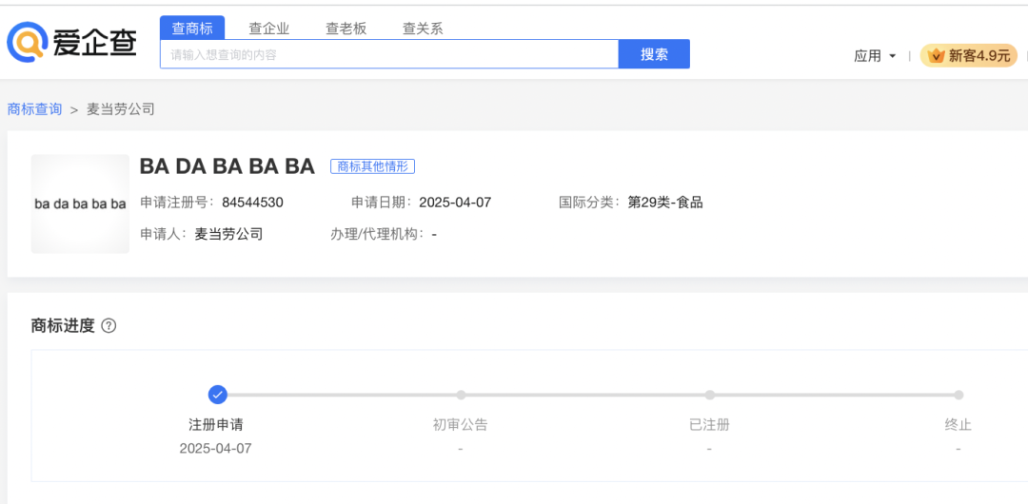Click the 已注册 progress step dot
This screenshot has width=1028, height=504.
coord(709,395)
